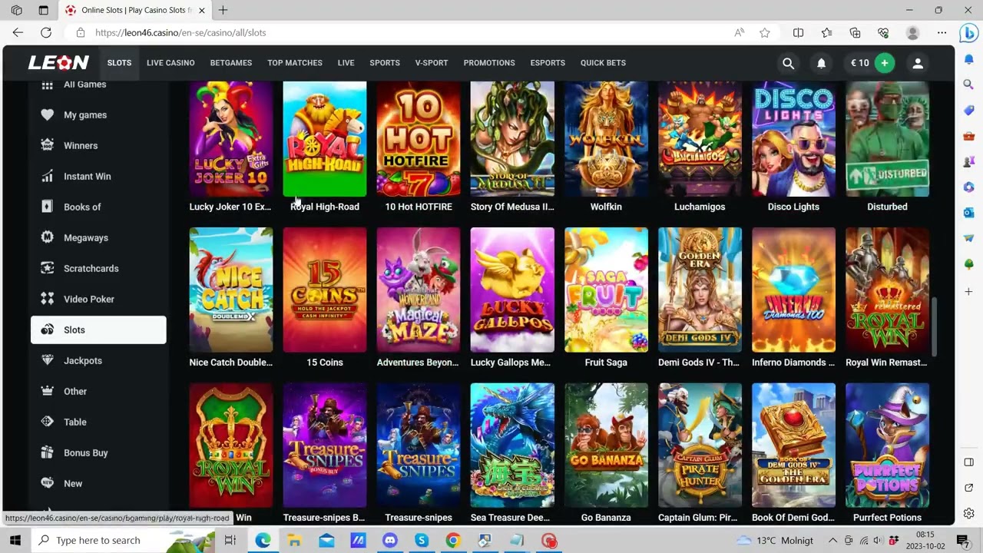
Task: Add page to favorites star icon
Action: click(x=765, y=32)
